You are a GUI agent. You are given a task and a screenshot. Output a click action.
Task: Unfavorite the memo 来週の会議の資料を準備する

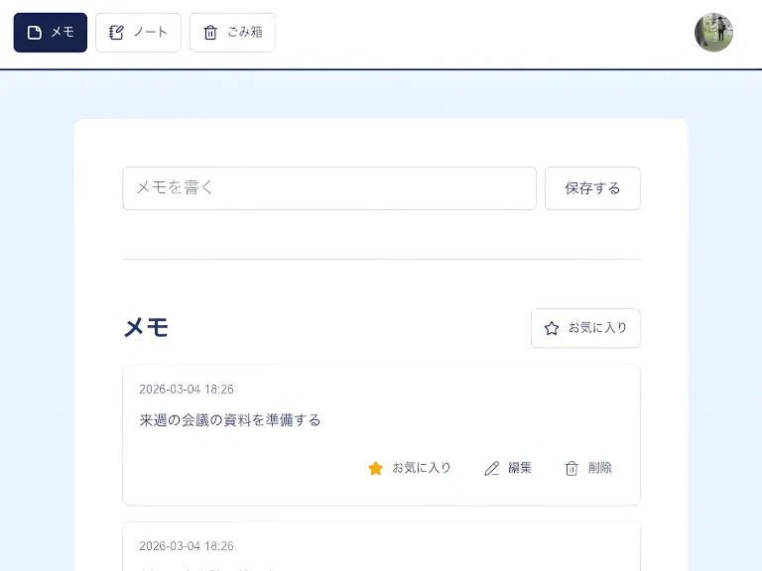pos(409,468)
